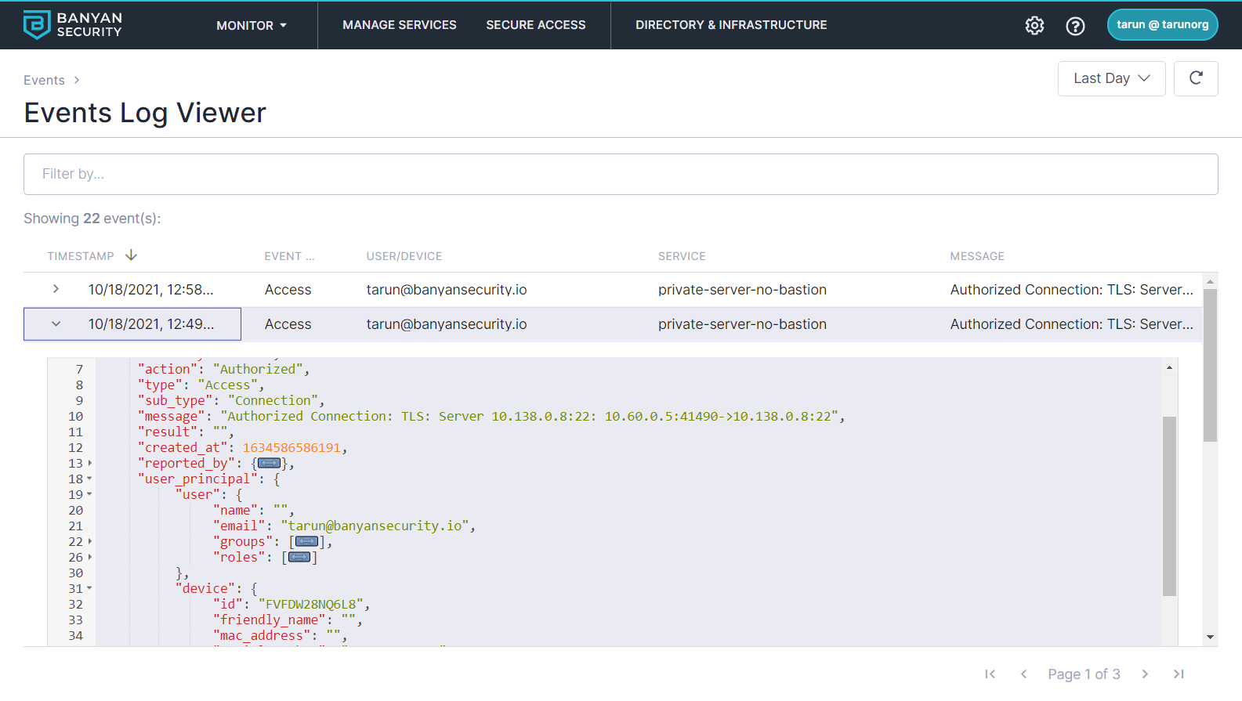Expand the 12:58 event row

pyautogui.click(x=56, y=289)
